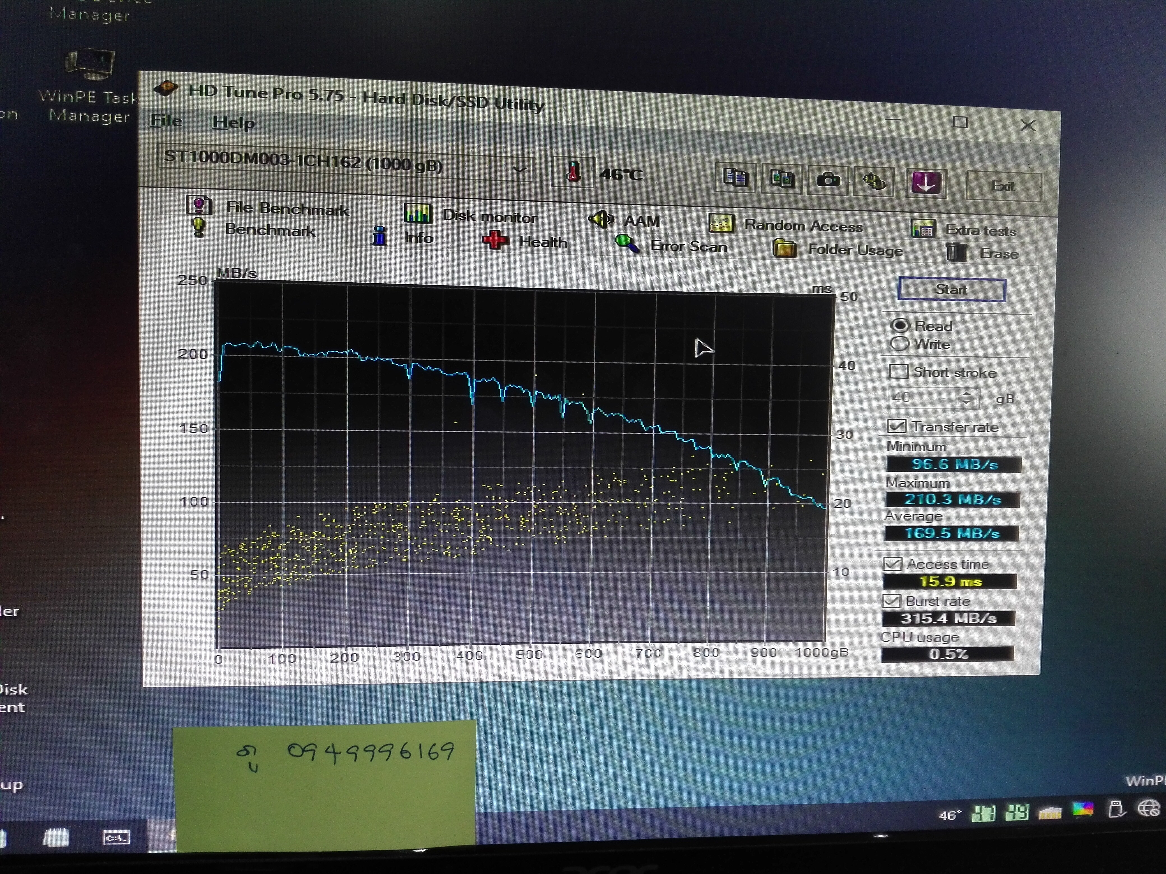Click the Exit button
The height and width of the screenshot is (874, 1166).
(x=1003, y=187)
